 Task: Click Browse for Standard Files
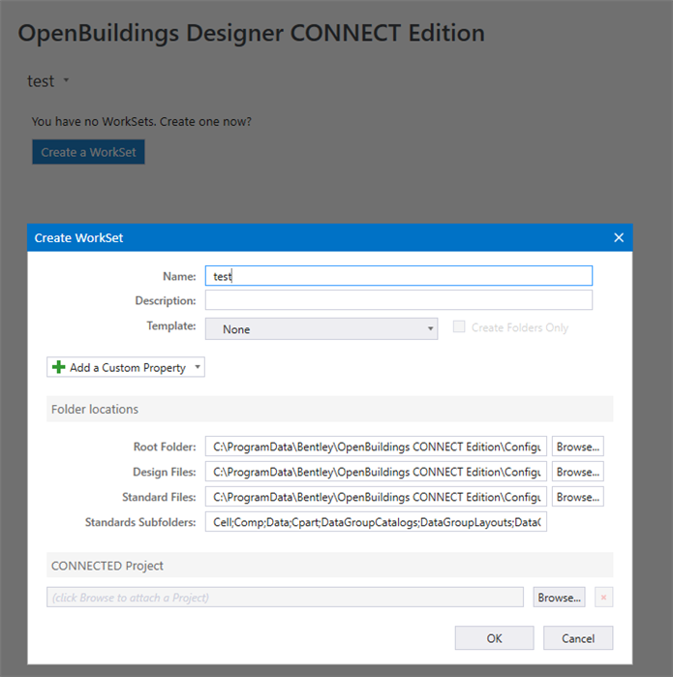coord(577,497)
